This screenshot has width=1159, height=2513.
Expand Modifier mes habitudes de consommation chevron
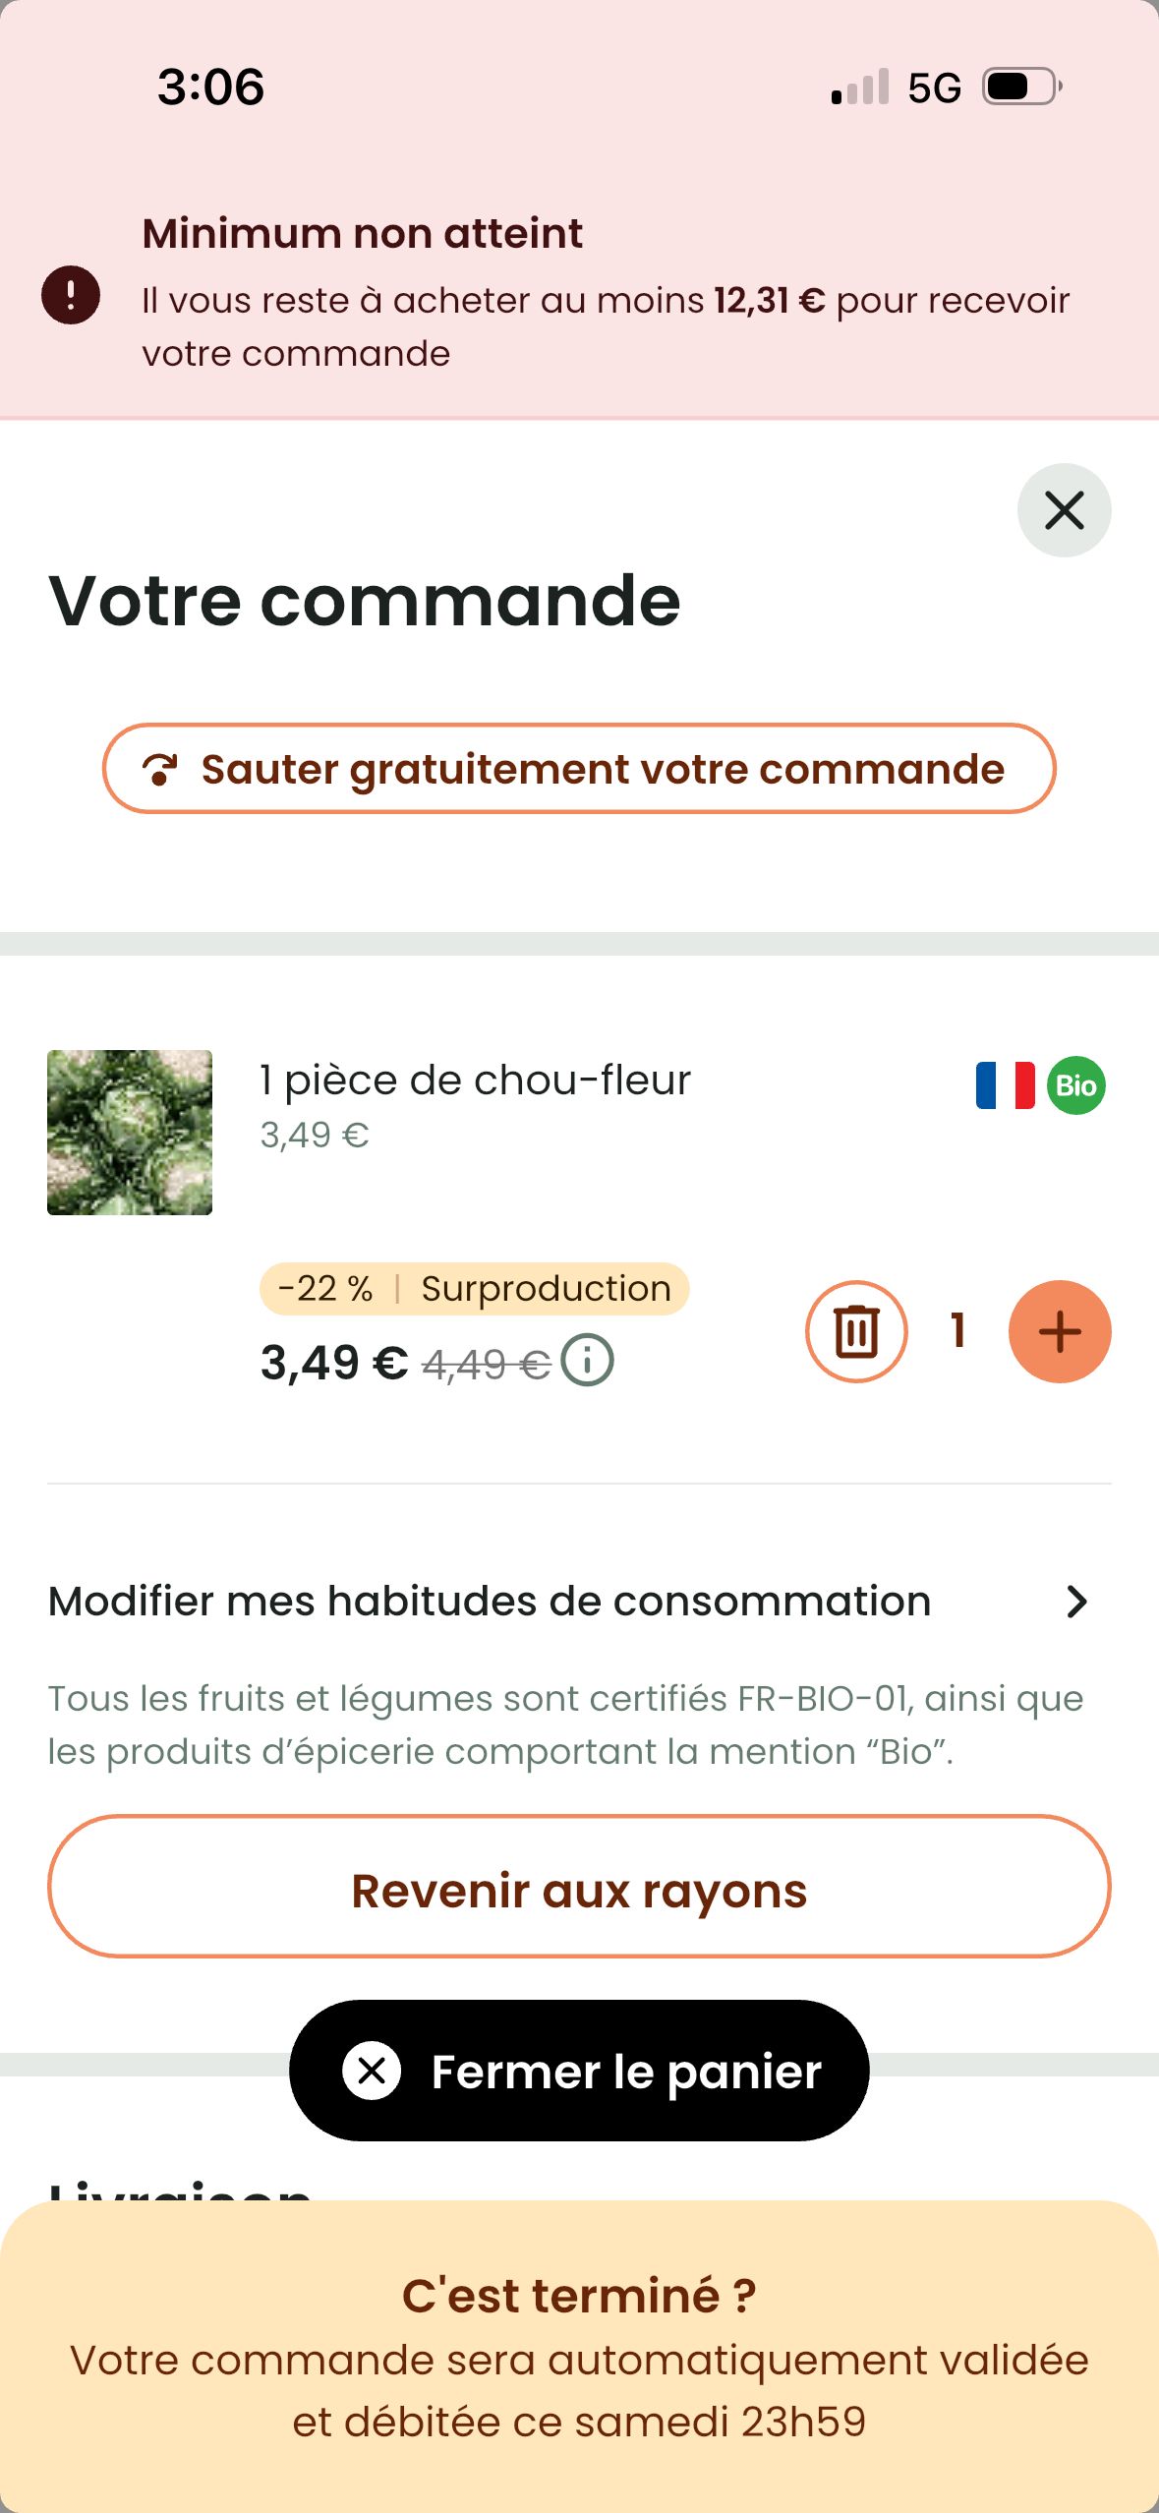click(x=1076, y=1602)
